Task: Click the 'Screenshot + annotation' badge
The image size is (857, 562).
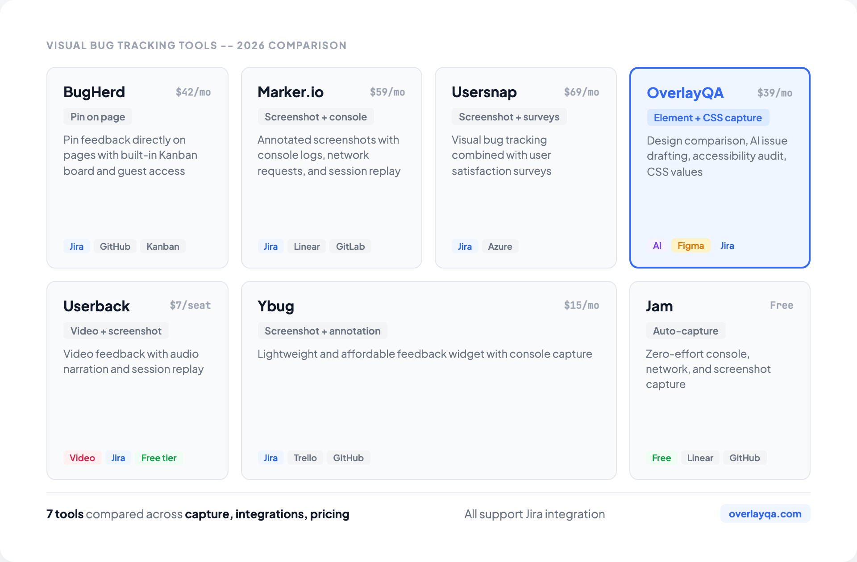Action: [x=323, y=331]
